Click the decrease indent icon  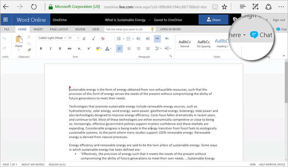pos(139,38)
